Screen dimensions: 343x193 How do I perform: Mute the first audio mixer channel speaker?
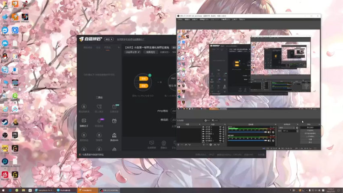269,132
